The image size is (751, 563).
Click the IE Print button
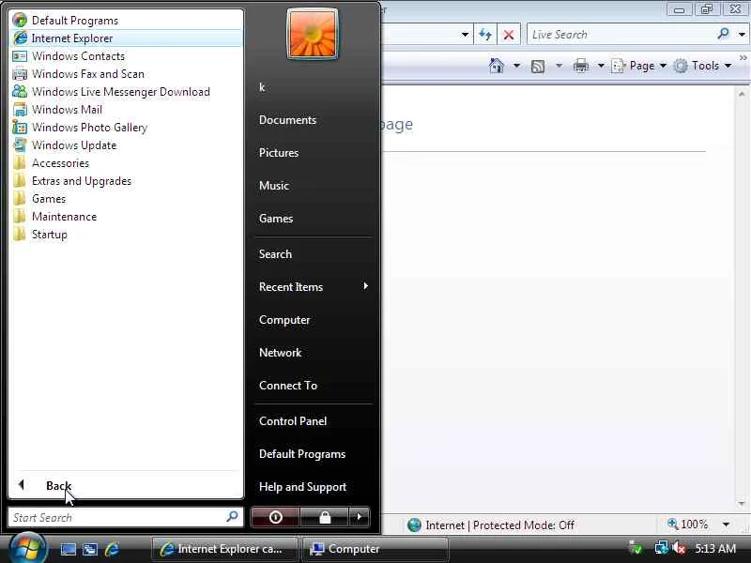[x=581, y=66]
